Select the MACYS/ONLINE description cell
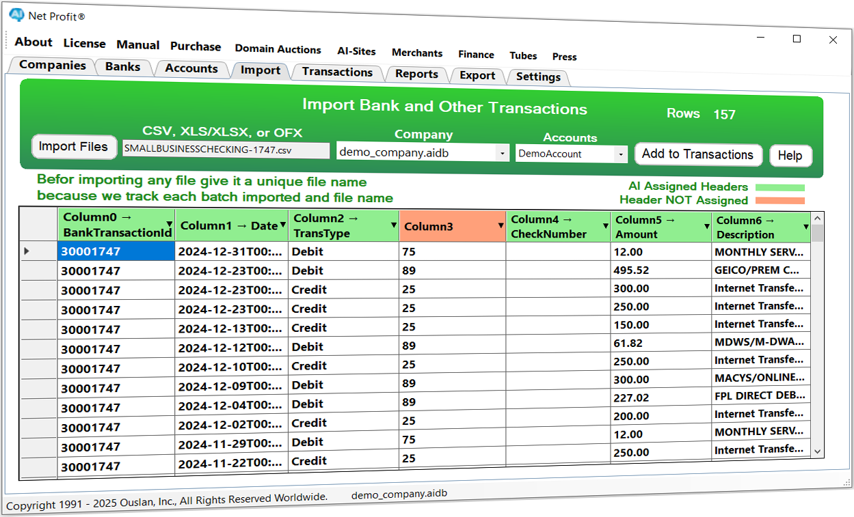This screenshot has height=517, width=854. [x=761, y=378]
